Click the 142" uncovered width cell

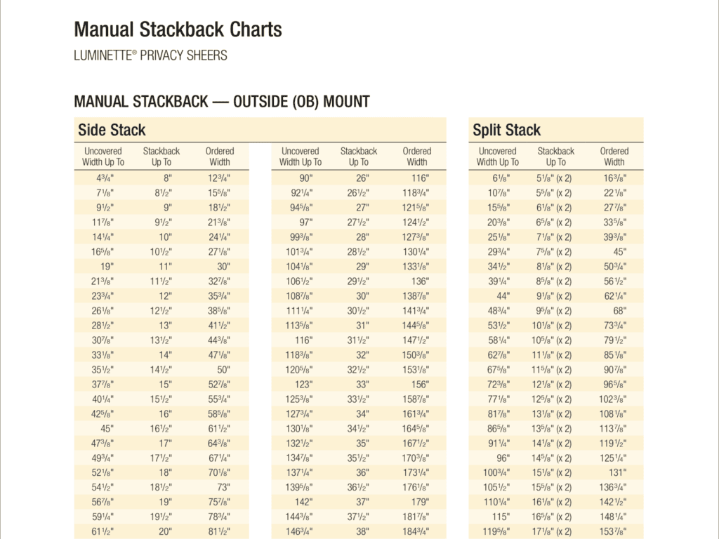(x=303, y=503)
